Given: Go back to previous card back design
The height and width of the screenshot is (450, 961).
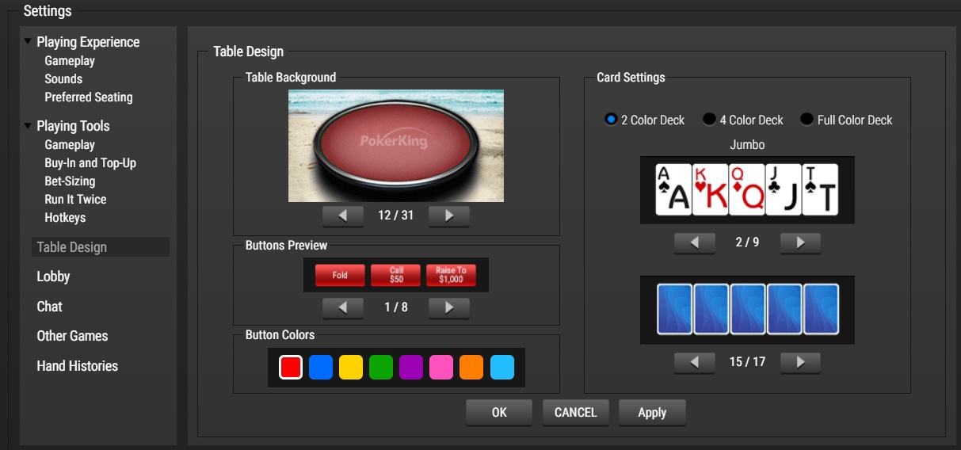Looking at the screenshot, I should [694, 362].
